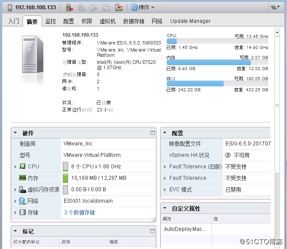
Task: Click the question mark icon beside 不可用
Action: [228, 155]
